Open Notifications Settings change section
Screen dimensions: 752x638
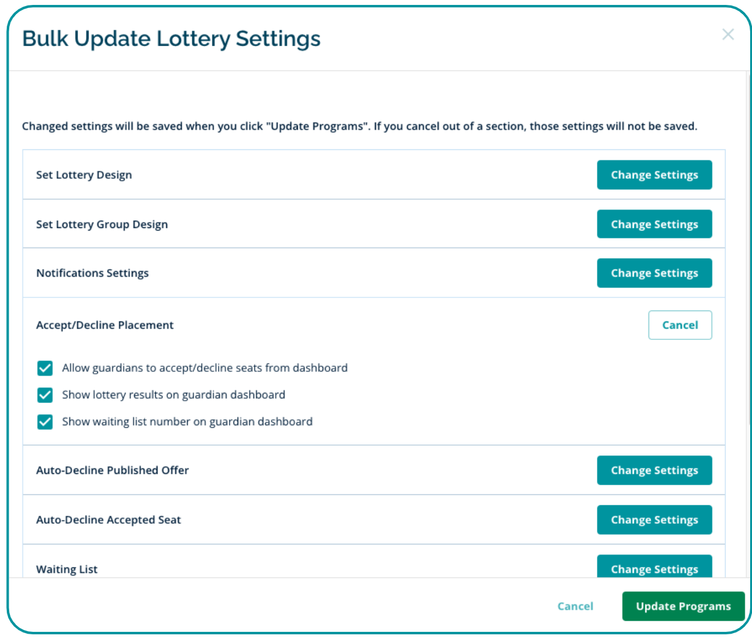pyautogui.click(x=654, y=274)
